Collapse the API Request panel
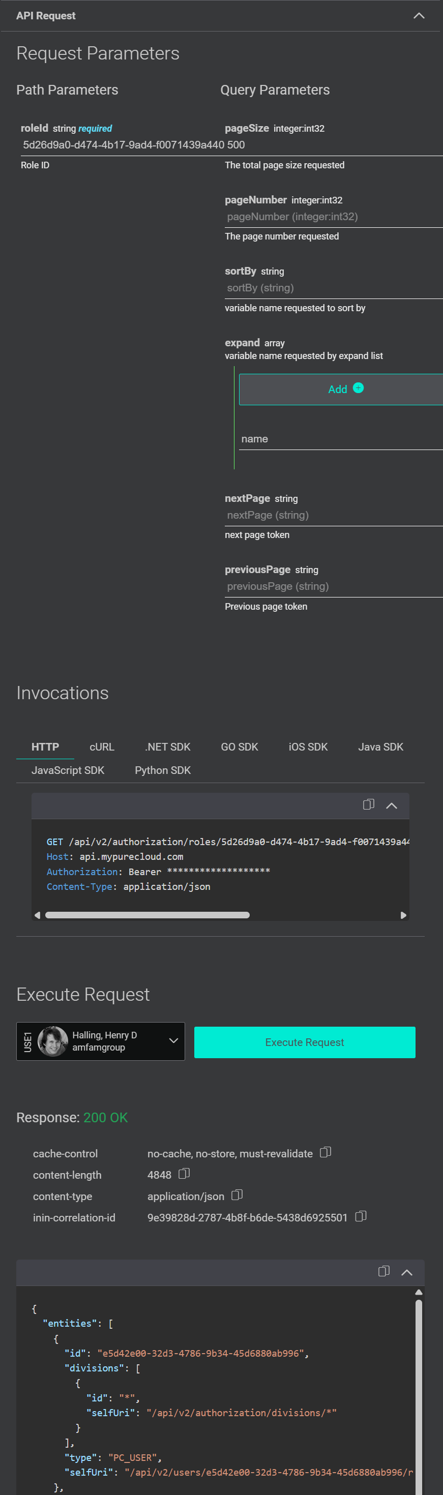443x1495 pixels. click(419, 16)
